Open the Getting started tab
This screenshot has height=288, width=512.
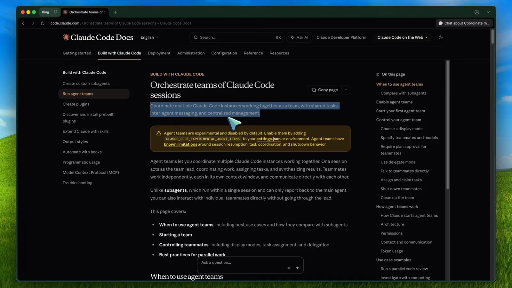click(x=77, y=53)
